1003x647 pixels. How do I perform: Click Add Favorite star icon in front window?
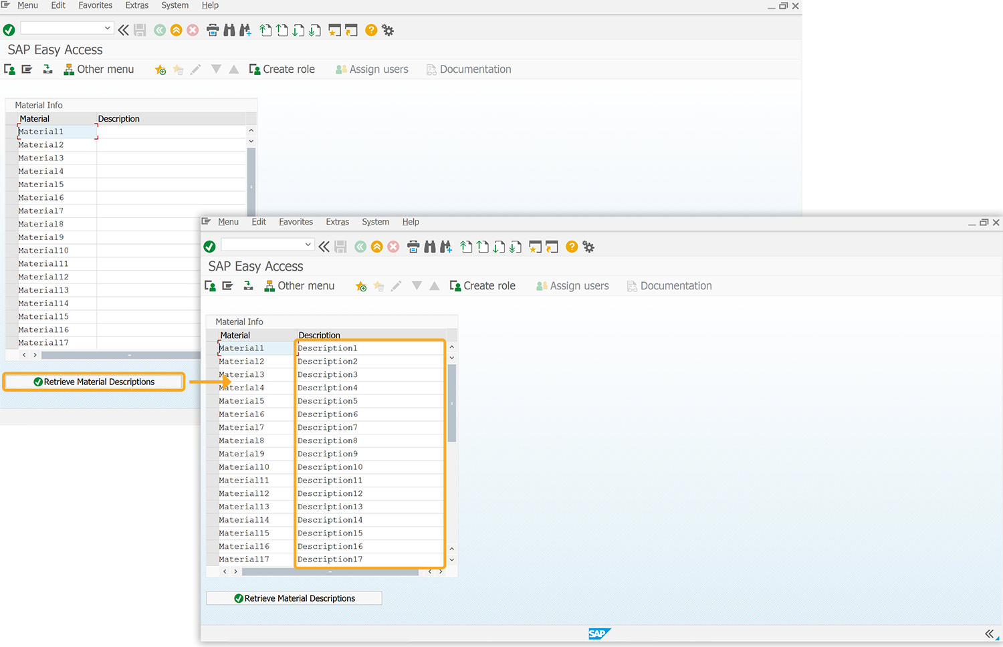361,286
